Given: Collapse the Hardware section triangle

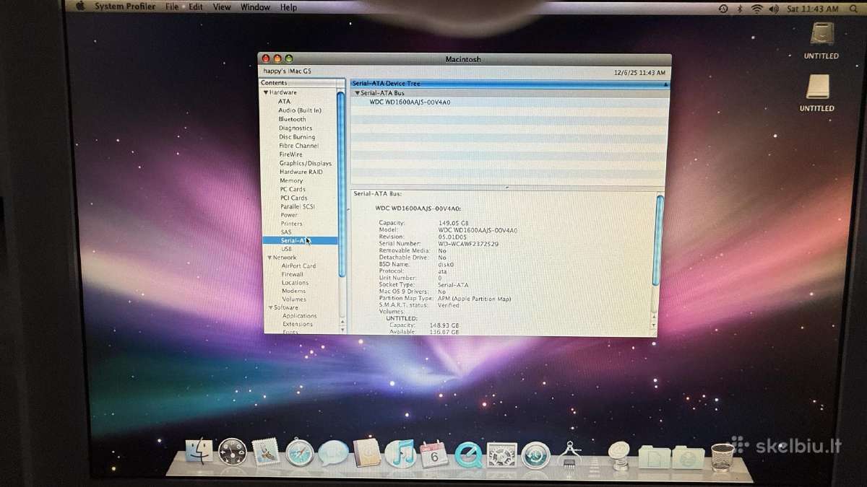Looking at the screenshot, I should point(266,92).
